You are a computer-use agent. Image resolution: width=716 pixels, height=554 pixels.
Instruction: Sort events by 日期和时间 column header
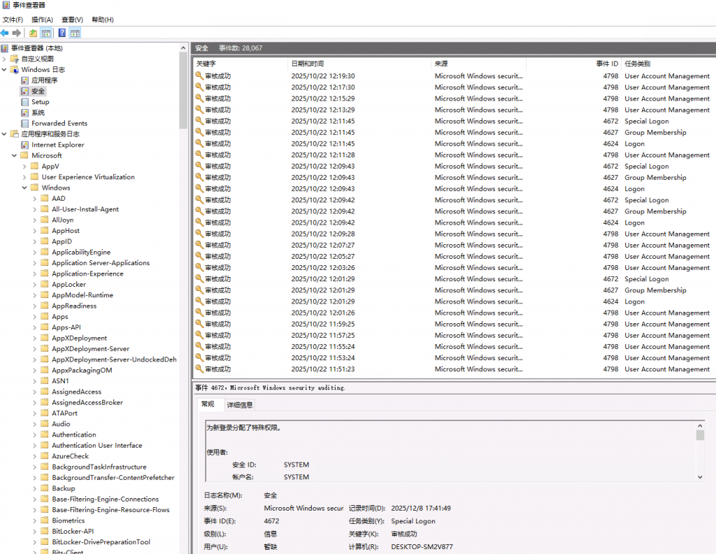pyautogui.click(x=308, y=64)
